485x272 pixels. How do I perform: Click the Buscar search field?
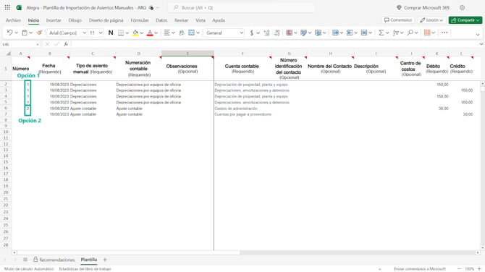pos(242,7)
